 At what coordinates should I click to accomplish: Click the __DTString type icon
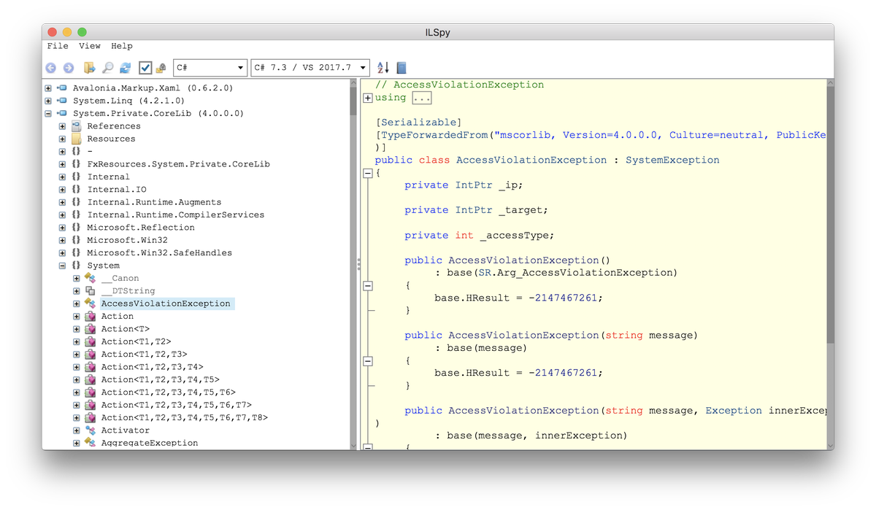pos(90,291)
